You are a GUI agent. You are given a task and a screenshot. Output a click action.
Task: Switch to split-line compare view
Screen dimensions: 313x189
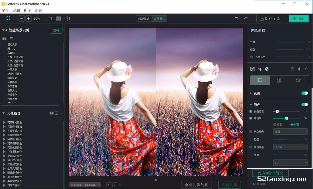click(67, 19)
